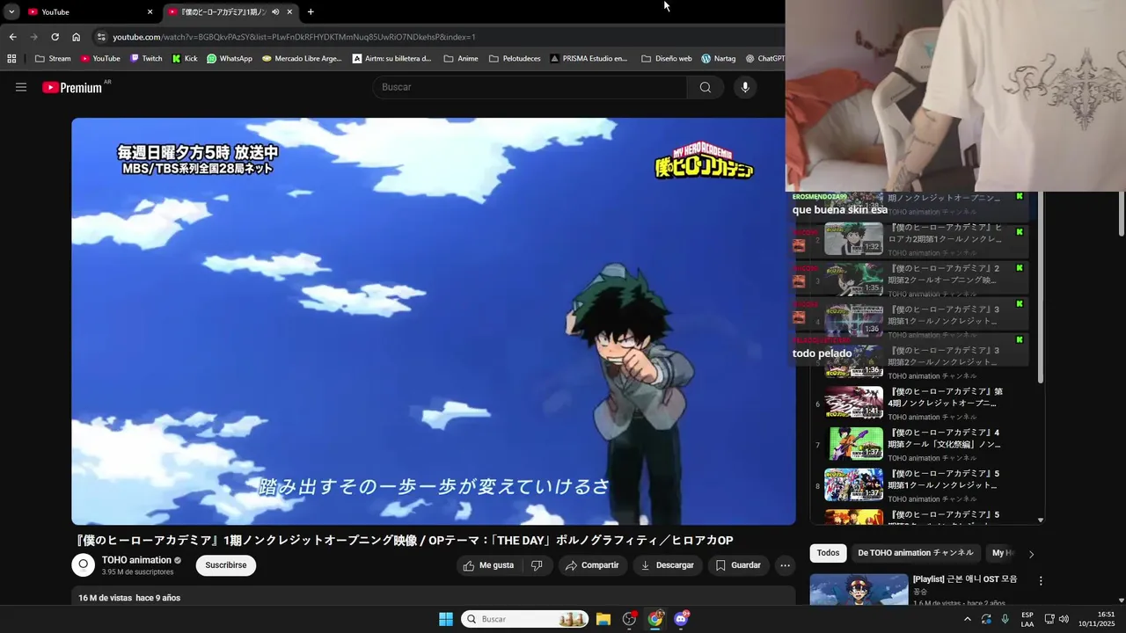Click the address bar URL

[x=294, y=37]
